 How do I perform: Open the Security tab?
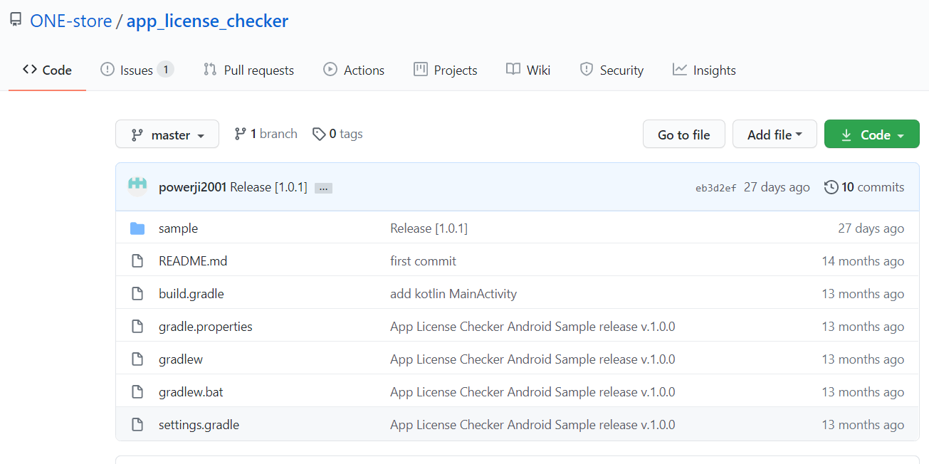612,70
